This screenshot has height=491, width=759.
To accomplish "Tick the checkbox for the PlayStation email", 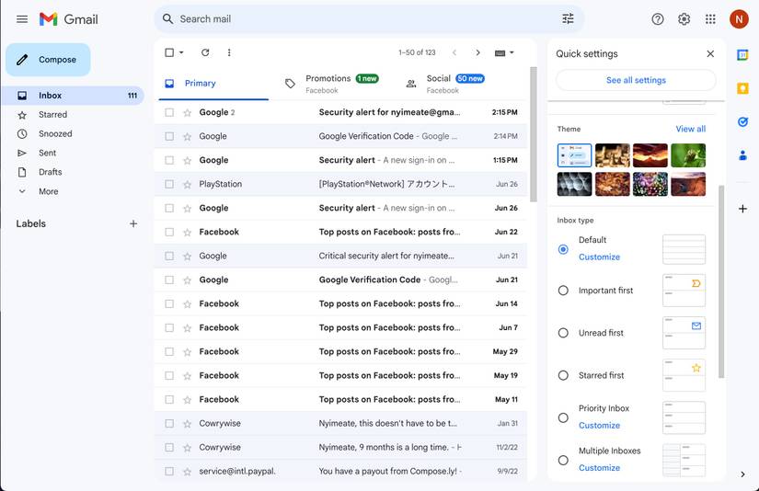I will tap(169, 184).
